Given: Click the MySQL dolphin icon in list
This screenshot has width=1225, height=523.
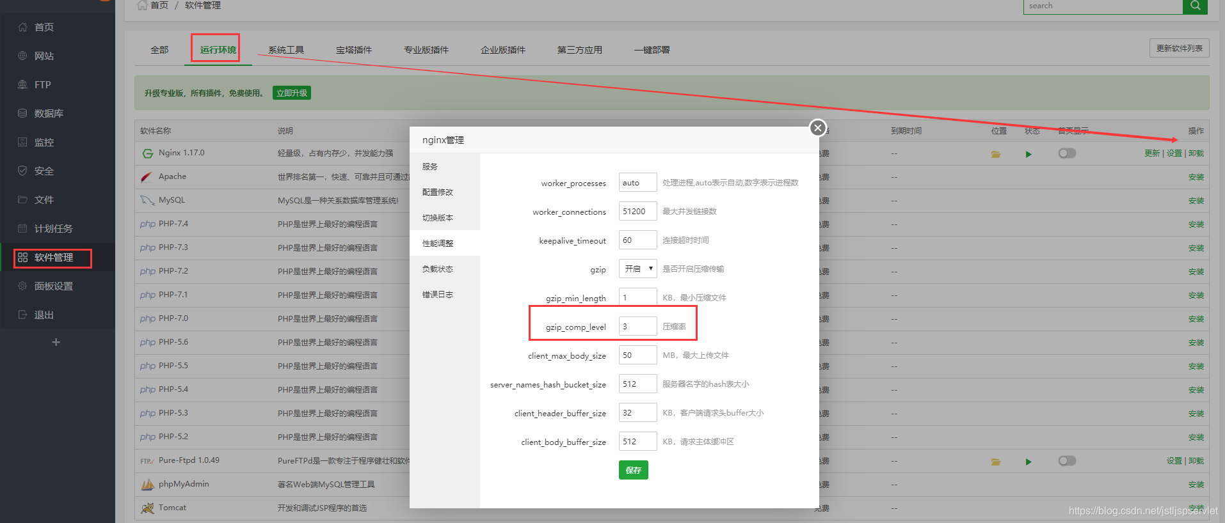Looking at the screenshot, I should pyautogui.click(x=147, y=201).
